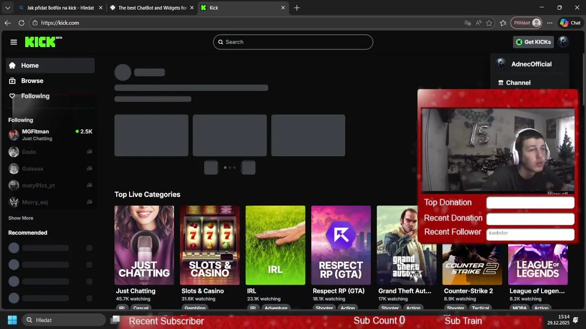This screenshot has height=329, width=586.
Task: Click MOBA tag under League of Legends
Action: pos(520,308)
